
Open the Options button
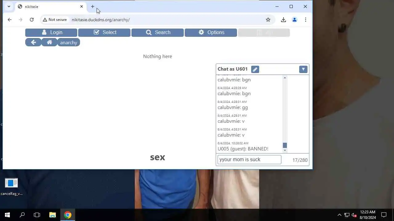[x=211, y=33]
